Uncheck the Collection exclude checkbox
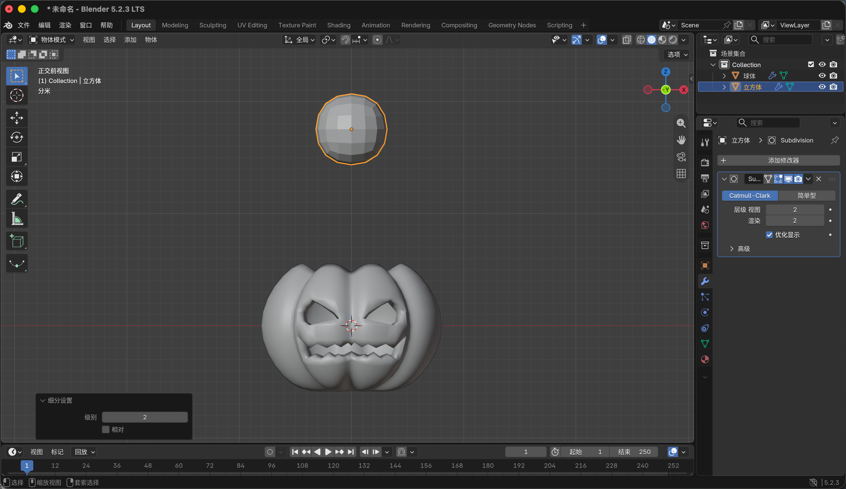 tap(811, 64)
